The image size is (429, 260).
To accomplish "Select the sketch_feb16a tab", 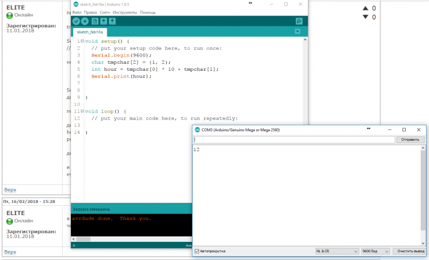I will [90, 32].
